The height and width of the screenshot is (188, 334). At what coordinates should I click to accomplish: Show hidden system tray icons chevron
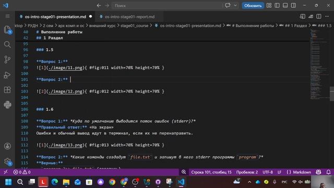[249, 182]
